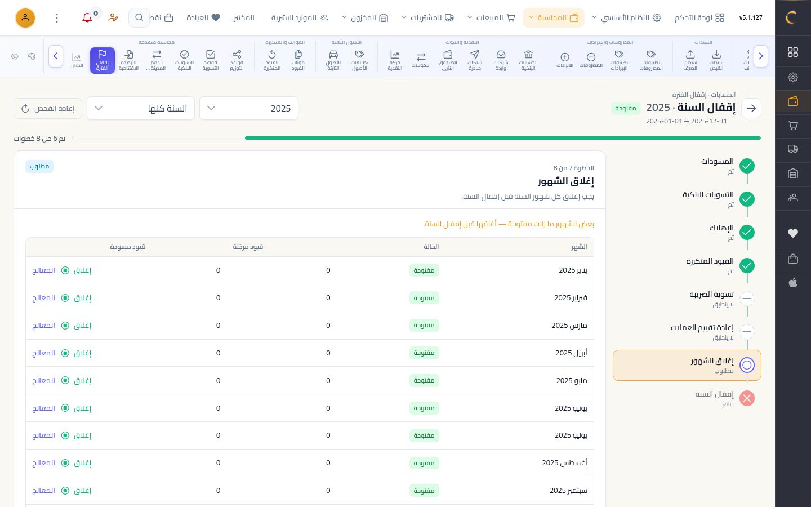
Task: Select the إغلاق الشهور step
Action: click(x=687, y=365)
